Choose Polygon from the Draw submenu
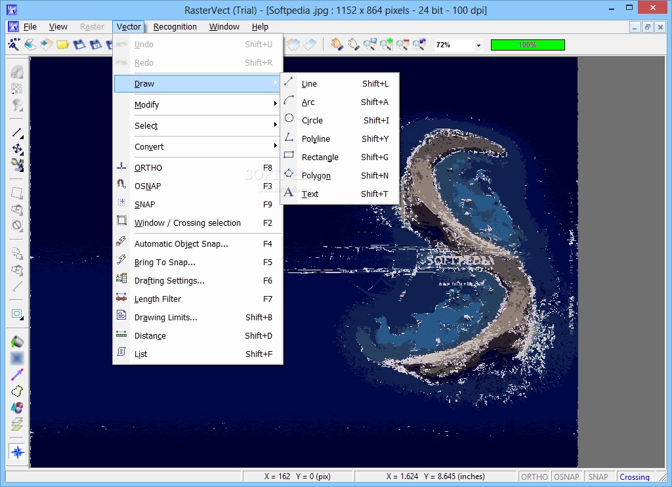The image size is (672, 487). click(x=340, y=176)
